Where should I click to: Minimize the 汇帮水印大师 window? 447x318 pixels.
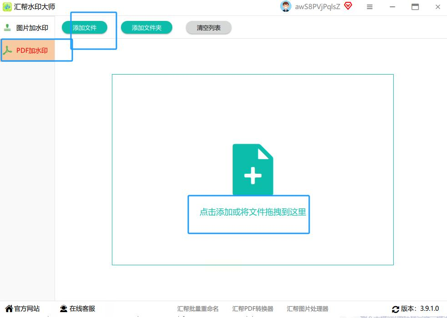tap(392, 7)
